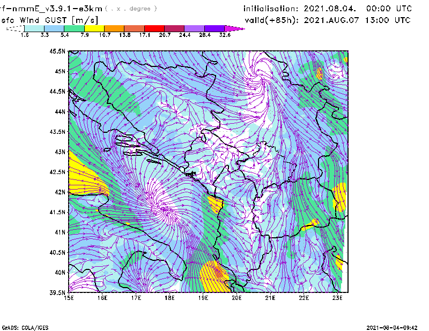Click the 44N latitude label
Image resolution: width=429 pixels, height=331 pixels.
[x=60, y=111]
